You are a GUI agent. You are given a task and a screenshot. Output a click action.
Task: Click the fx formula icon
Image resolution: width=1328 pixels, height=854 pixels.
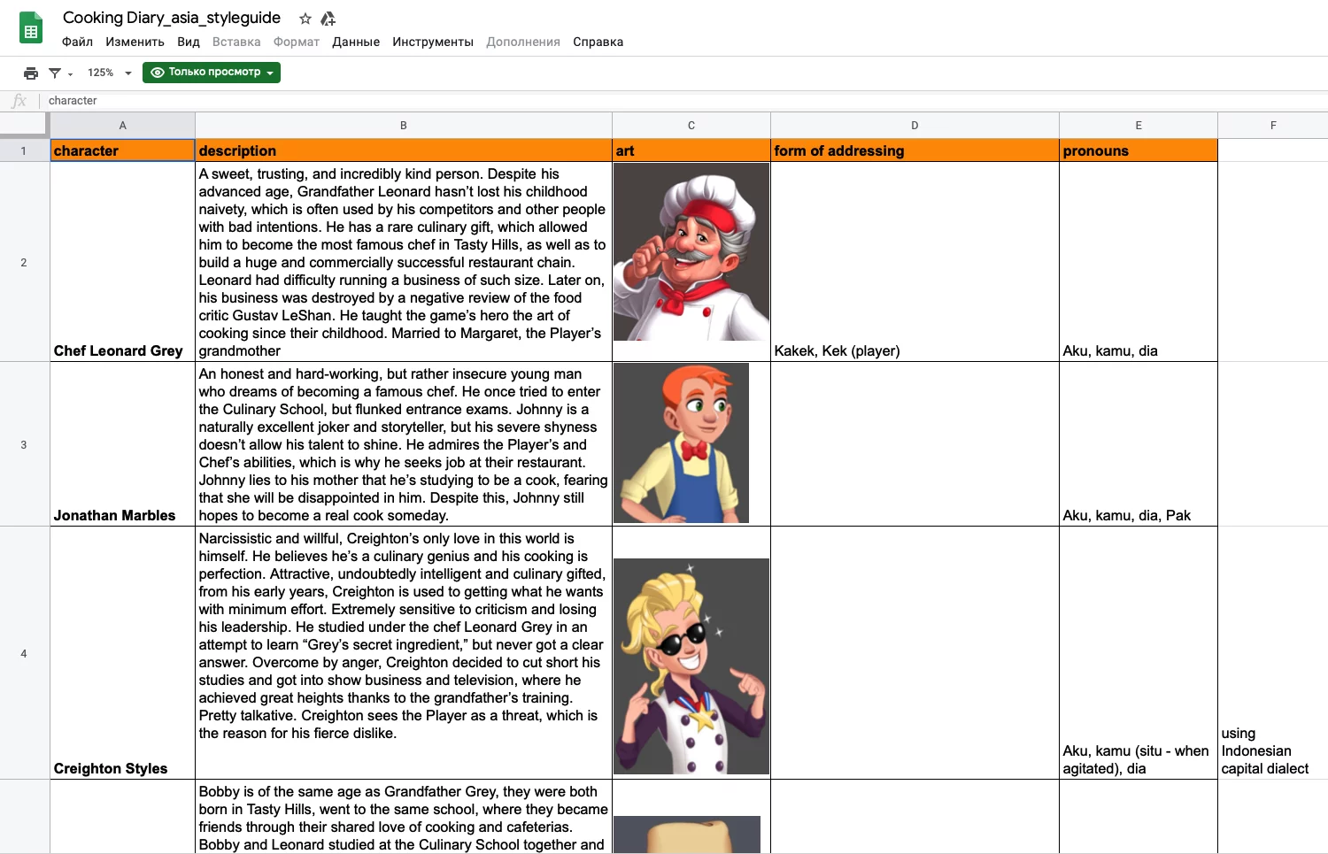pos(19,101)
